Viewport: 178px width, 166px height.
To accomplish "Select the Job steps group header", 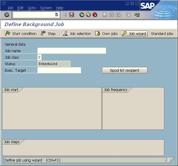I will [x=12, y=142].
